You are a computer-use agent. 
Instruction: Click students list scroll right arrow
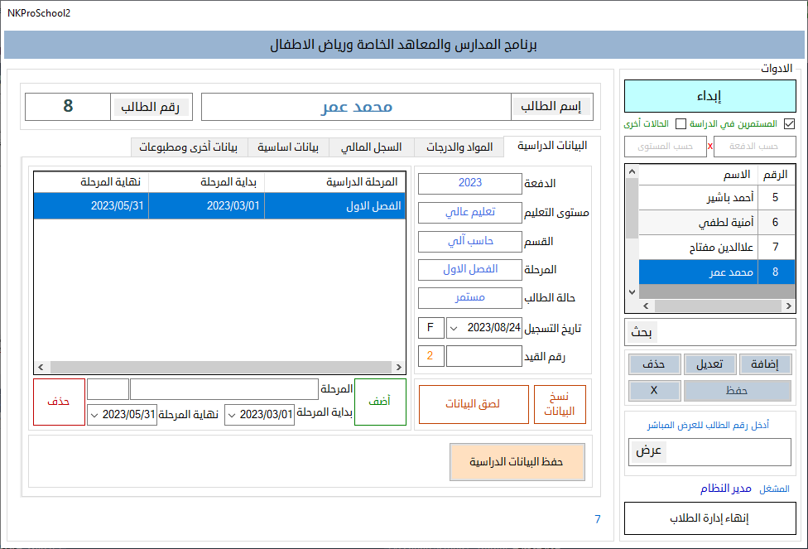pos(788,306)
